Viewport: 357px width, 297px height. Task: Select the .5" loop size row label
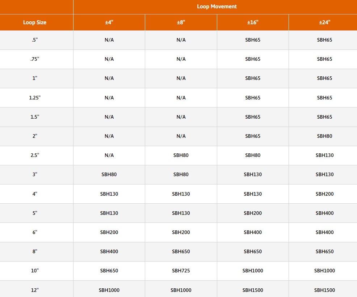coord(35,40)
